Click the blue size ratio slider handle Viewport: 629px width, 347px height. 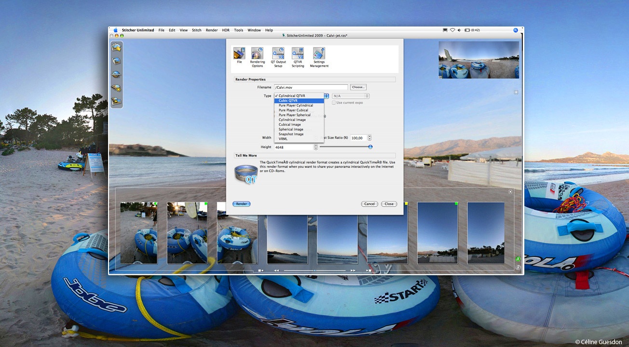[370, 147]
